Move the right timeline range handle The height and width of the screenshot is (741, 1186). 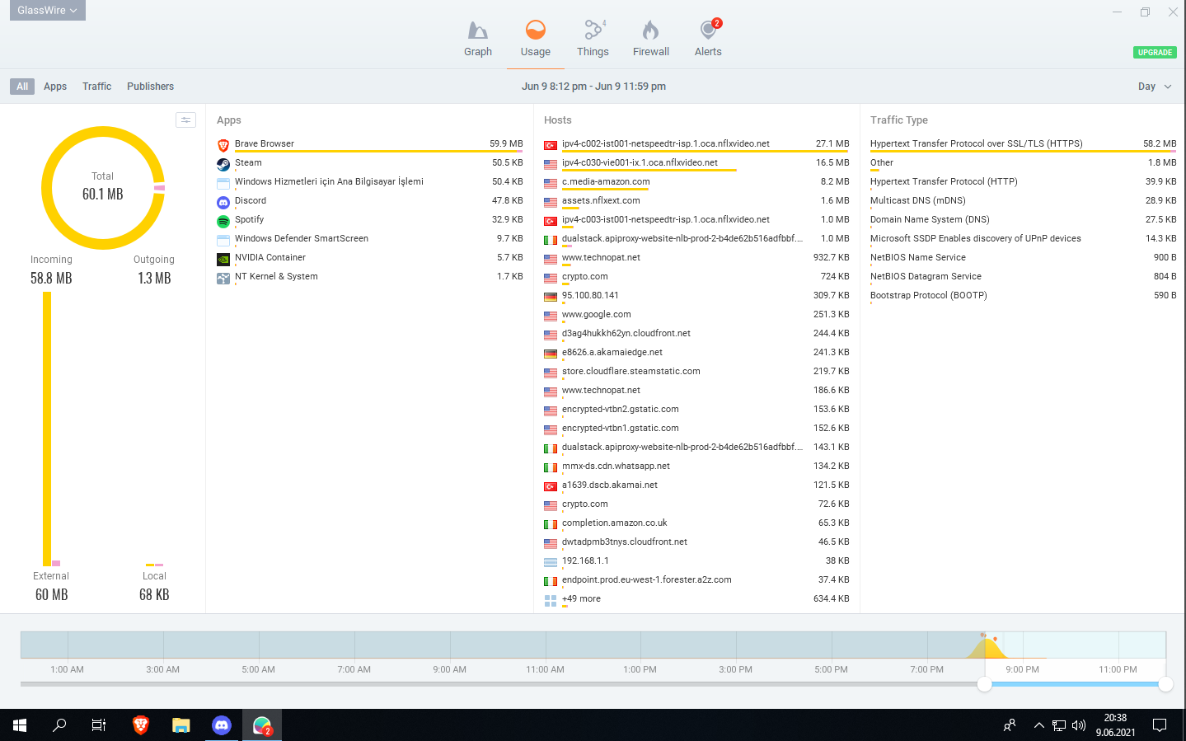1165,684
